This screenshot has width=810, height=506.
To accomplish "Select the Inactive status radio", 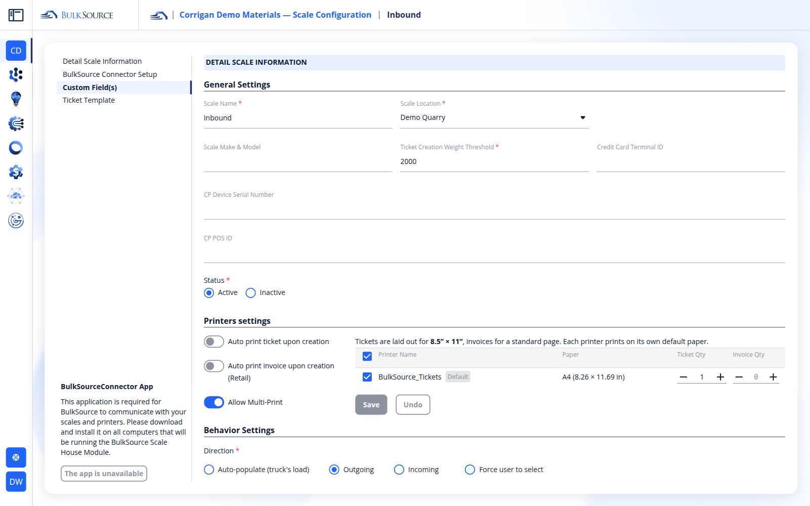I will click(250, 293).
